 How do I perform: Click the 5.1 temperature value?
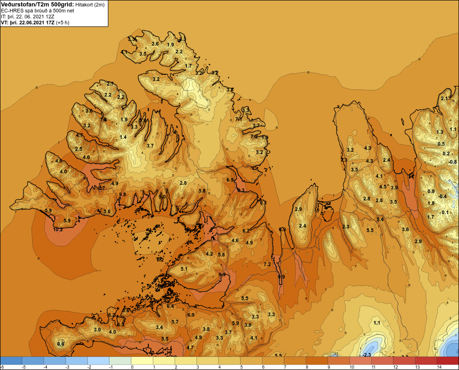coord(184,268)
